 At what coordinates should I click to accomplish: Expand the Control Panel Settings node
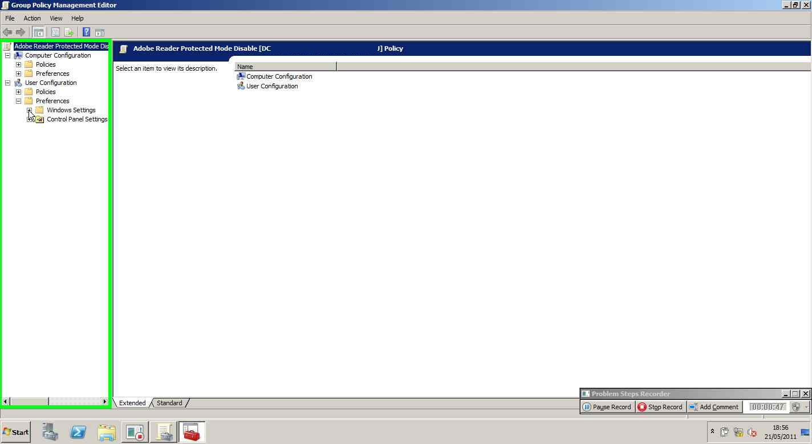click(x=30, y=119)
